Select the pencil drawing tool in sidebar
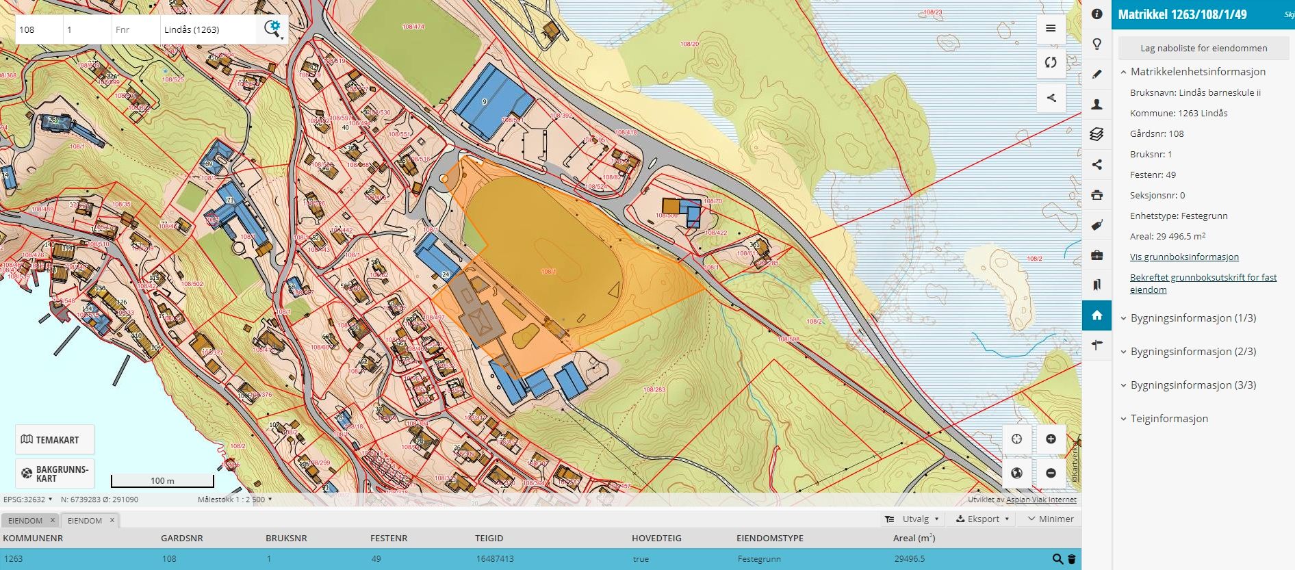The width and height of the screenshot is (1295, 570). tap(1097, 75)
